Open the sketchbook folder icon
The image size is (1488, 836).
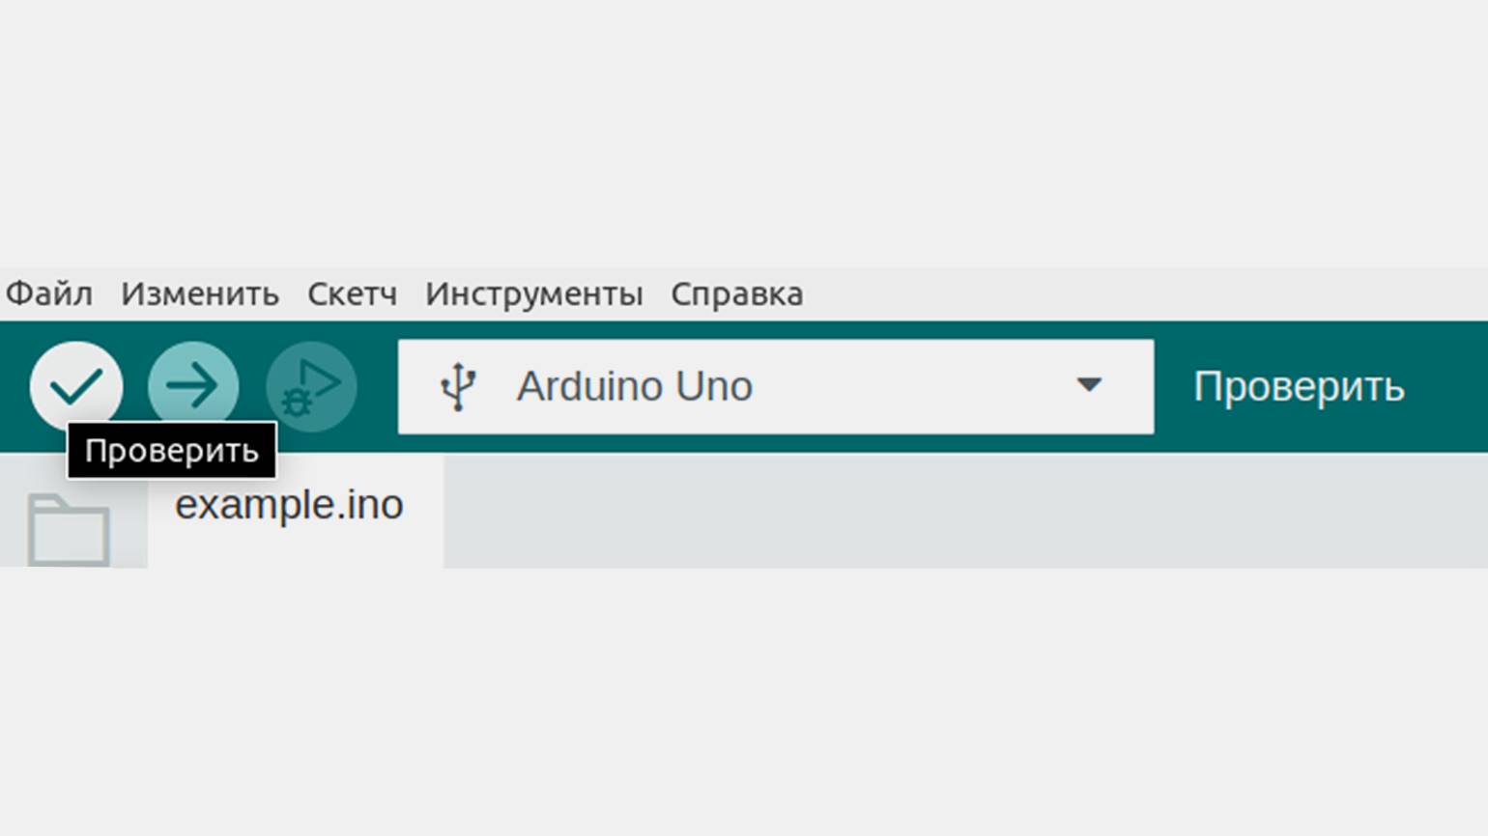click(68, 529)
